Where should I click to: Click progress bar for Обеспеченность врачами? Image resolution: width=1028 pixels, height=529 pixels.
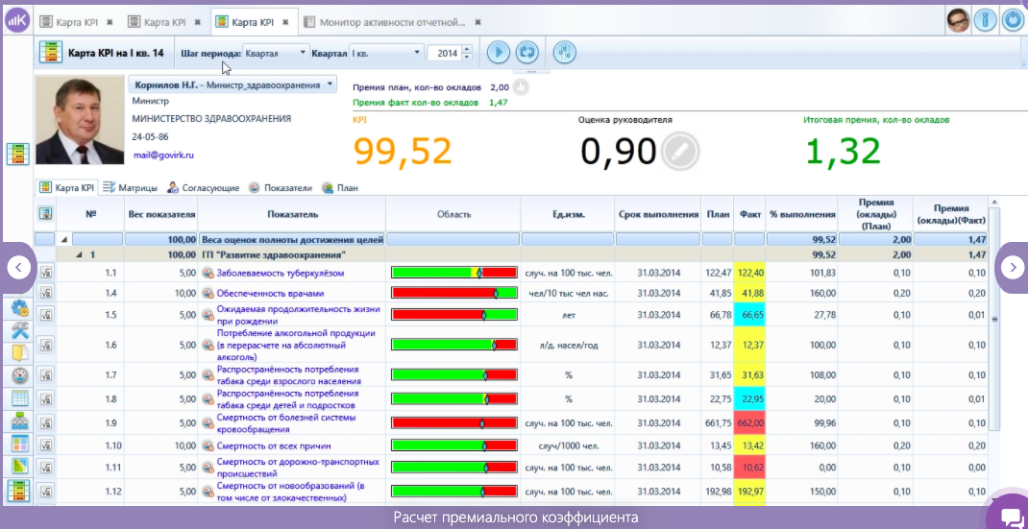click(453, 294)
